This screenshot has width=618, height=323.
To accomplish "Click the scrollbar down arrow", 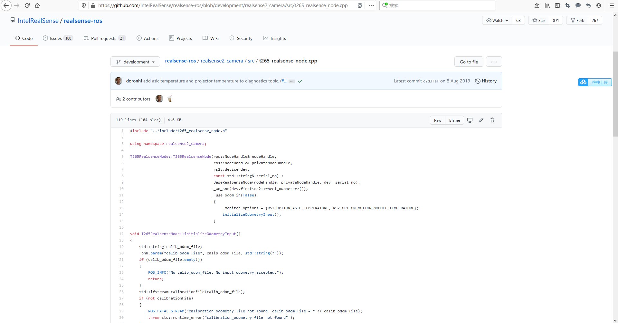I will pyautogui.click(x=615, y=320).
